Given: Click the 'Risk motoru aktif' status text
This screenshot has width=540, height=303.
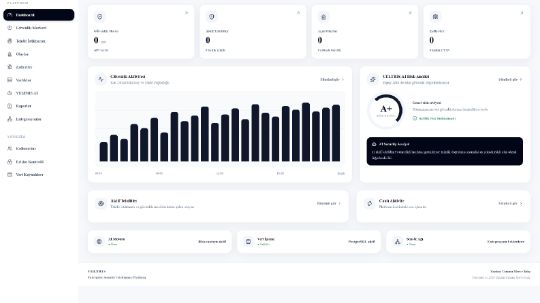Looking at the screenshot, I should [x=212, y=241].
